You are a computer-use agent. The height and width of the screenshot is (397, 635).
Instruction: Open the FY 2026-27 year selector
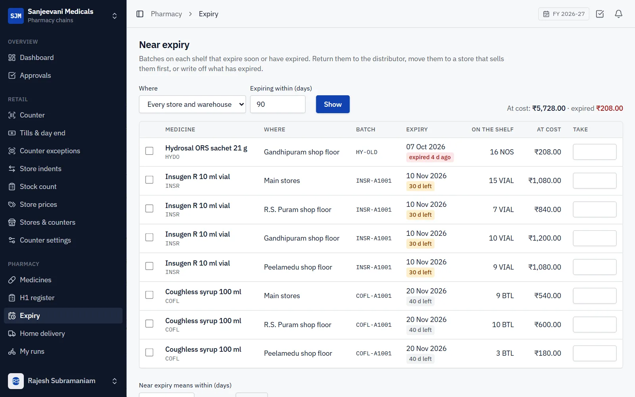point(564,14)
